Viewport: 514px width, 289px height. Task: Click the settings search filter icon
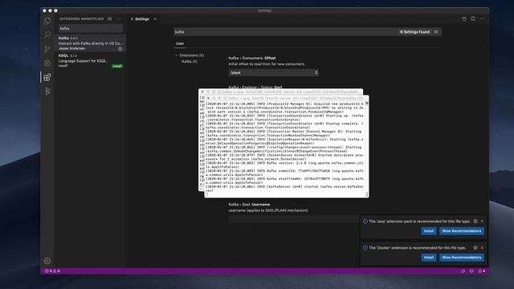click(436, 32)
